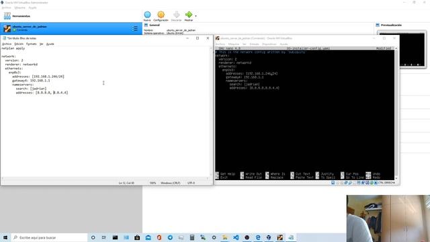Image resolution: width=430 pixels, height=242 pixels.
Task: Expand the Mostrar button dropdown arrow
Action: point(196,16)
